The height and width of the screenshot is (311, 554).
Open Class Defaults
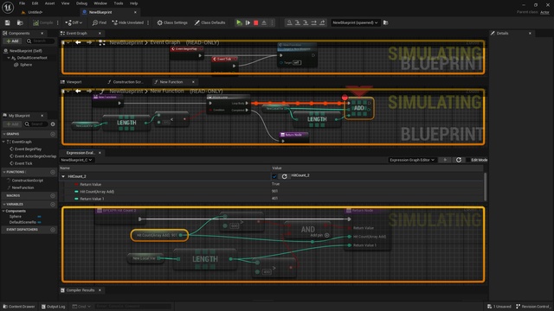pyautogui.click(x=209, y=22)
